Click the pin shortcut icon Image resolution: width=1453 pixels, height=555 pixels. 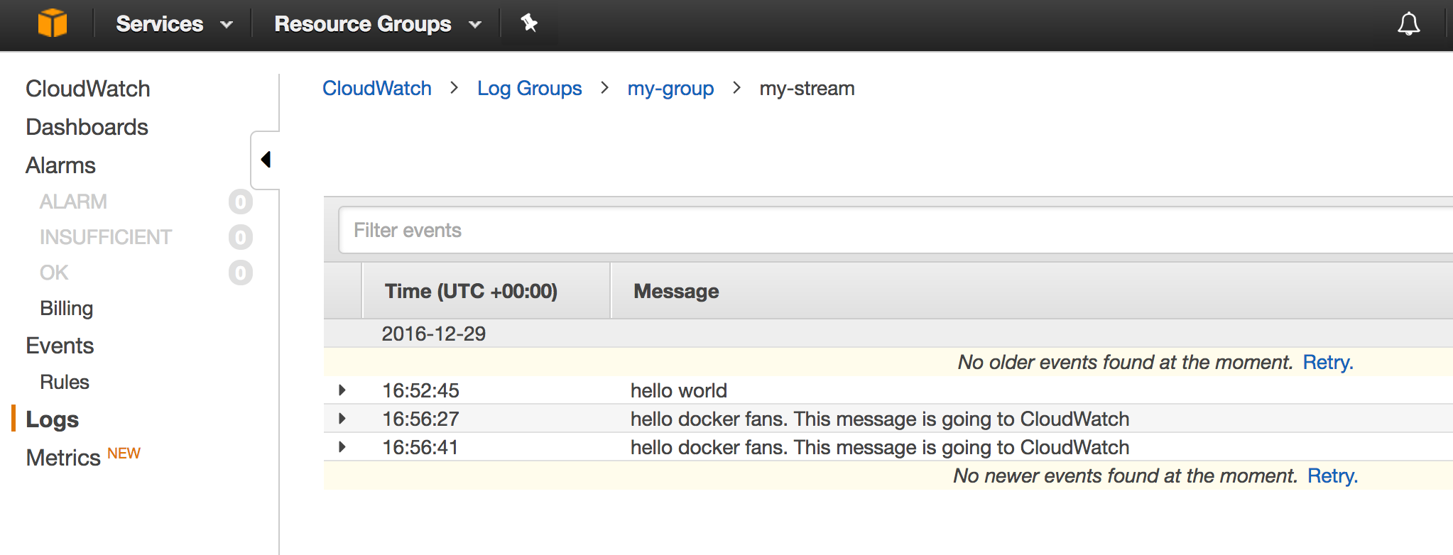[x=529, y=23]
